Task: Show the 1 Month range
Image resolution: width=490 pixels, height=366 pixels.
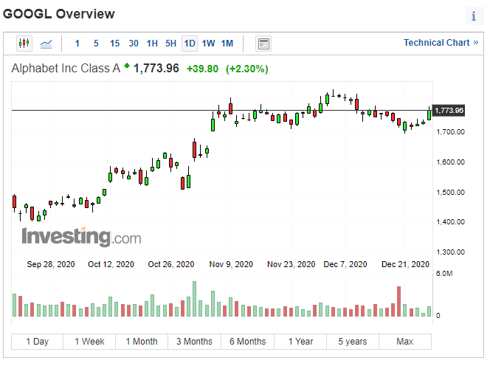Action: tap(142, 342)
